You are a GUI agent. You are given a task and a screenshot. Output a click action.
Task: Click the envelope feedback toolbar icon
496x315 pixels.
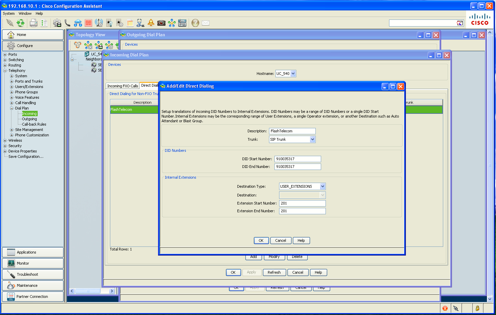[x=206, y=23]
